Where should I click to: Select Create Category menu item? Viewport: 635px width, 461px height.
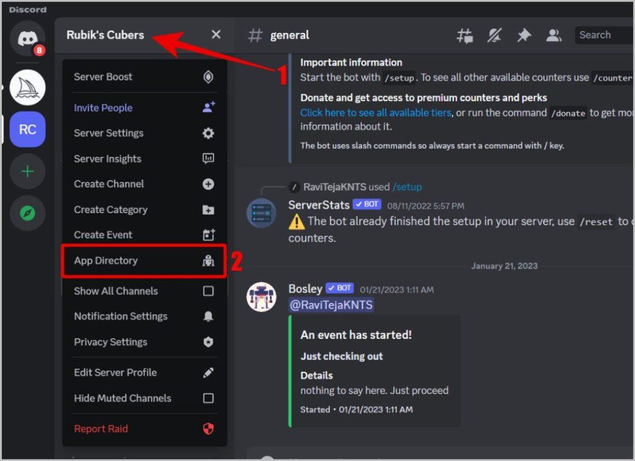coord(144,209)
